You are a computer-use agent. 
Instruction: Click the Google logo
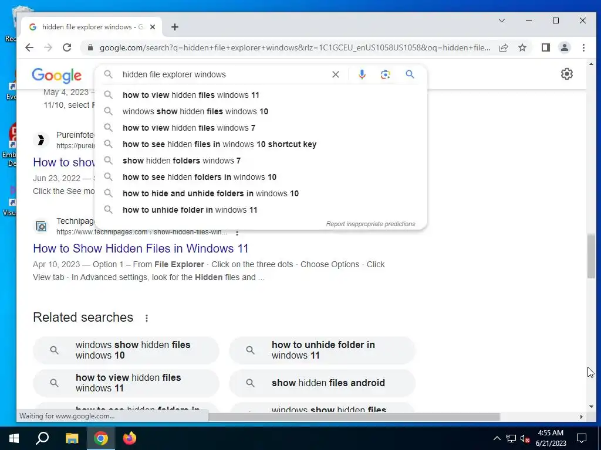pos(57,76)
